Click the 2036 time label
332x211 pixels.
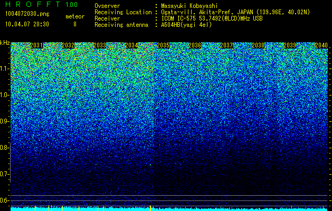(195, 45)
